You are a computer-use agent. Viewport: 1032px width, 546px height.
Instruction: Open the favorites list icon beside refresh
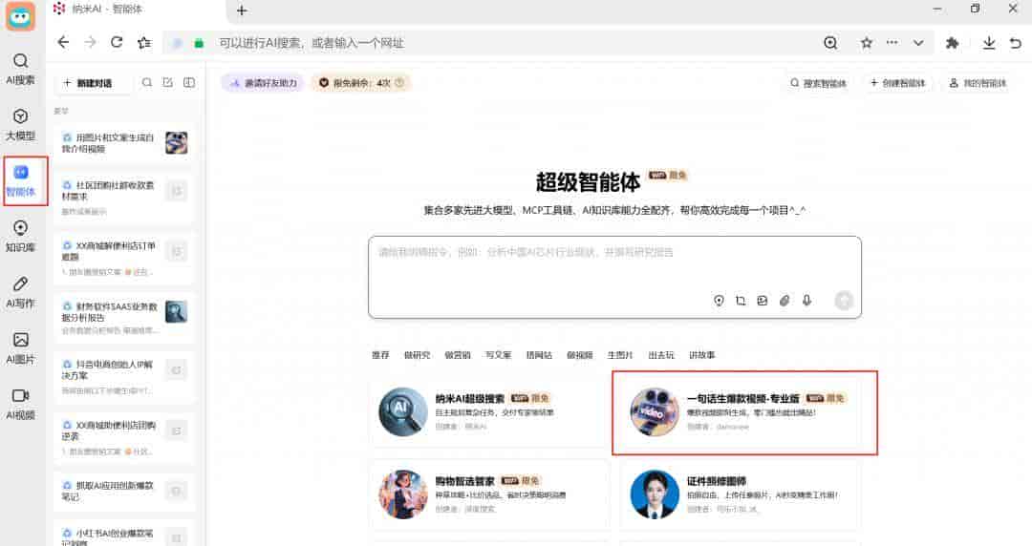tap(144, 43)
